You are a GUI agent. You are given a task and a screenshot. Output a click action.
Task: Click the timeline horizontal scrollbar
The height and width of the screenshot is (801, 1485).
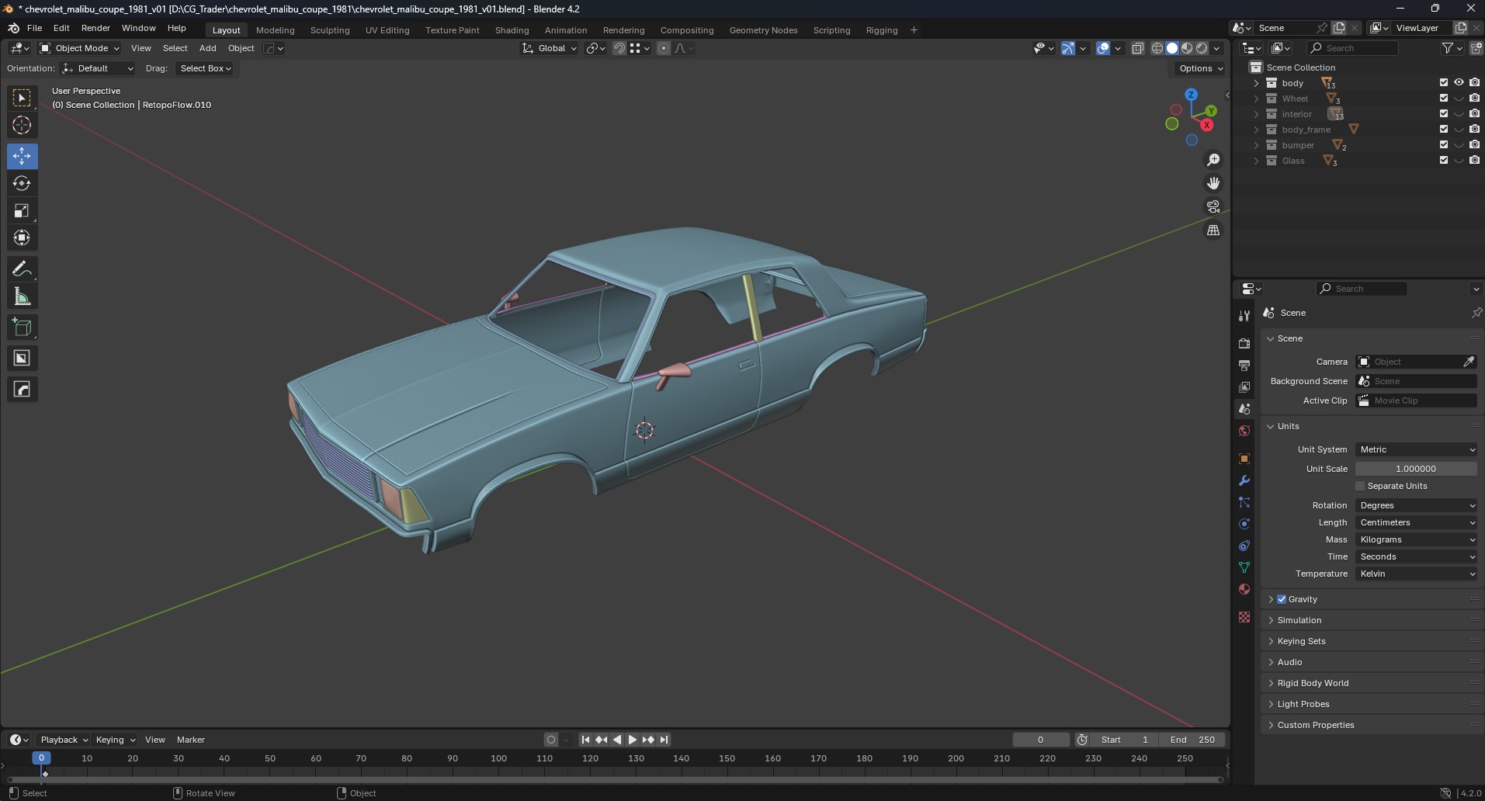click(615, 779)
